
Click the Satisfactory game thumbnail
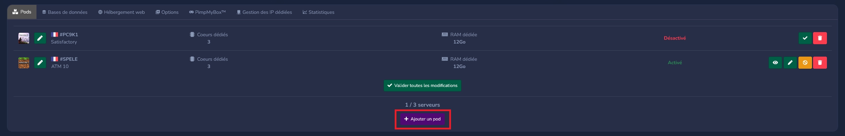click(x=24, y=38)
